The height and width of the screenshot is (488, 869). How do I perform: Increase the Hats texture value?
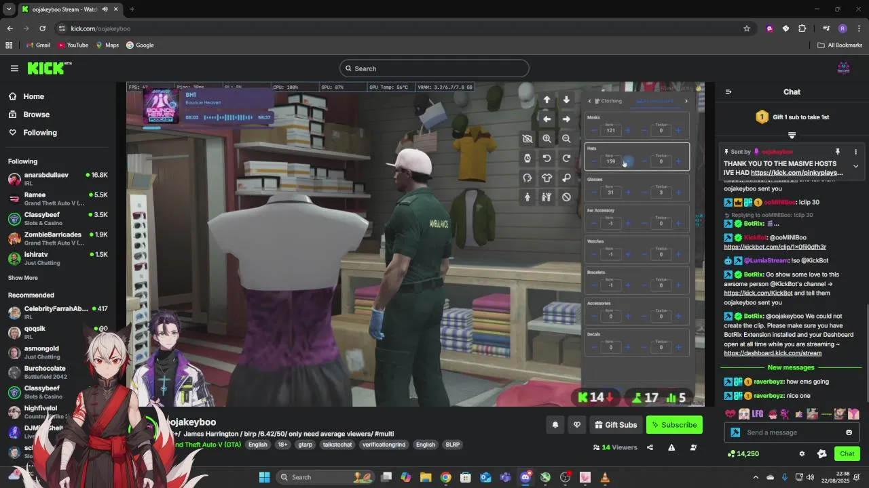pos(678,161)
